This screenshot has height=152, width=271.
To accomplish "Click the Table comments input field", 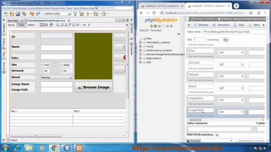I will [x=219, y=129].
